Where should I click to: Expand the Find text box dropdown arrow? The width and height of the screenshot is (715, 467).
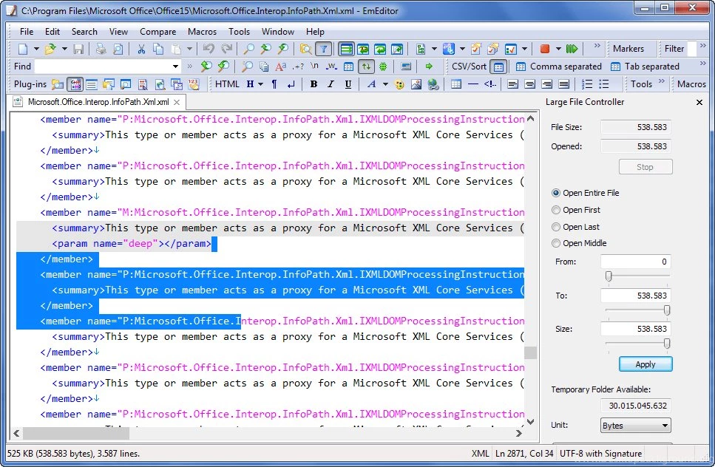click(x=175, y=67)
